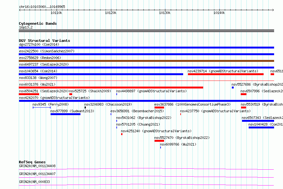Select nsv5527470 (ByrskaBishop2022) label
The width and height of the screenshot is (283, 189).
182,138
